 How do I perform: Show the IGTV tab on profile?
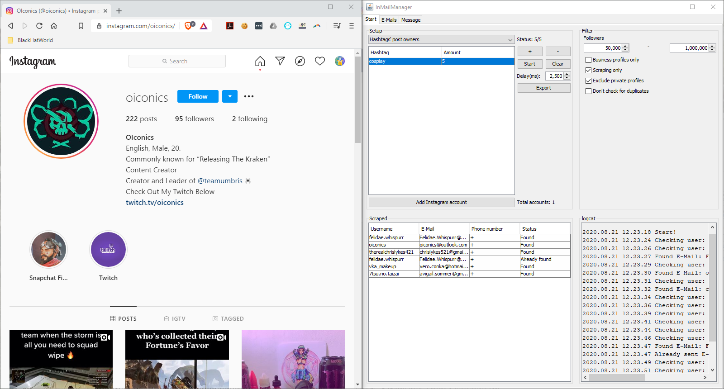pos(175,318)
